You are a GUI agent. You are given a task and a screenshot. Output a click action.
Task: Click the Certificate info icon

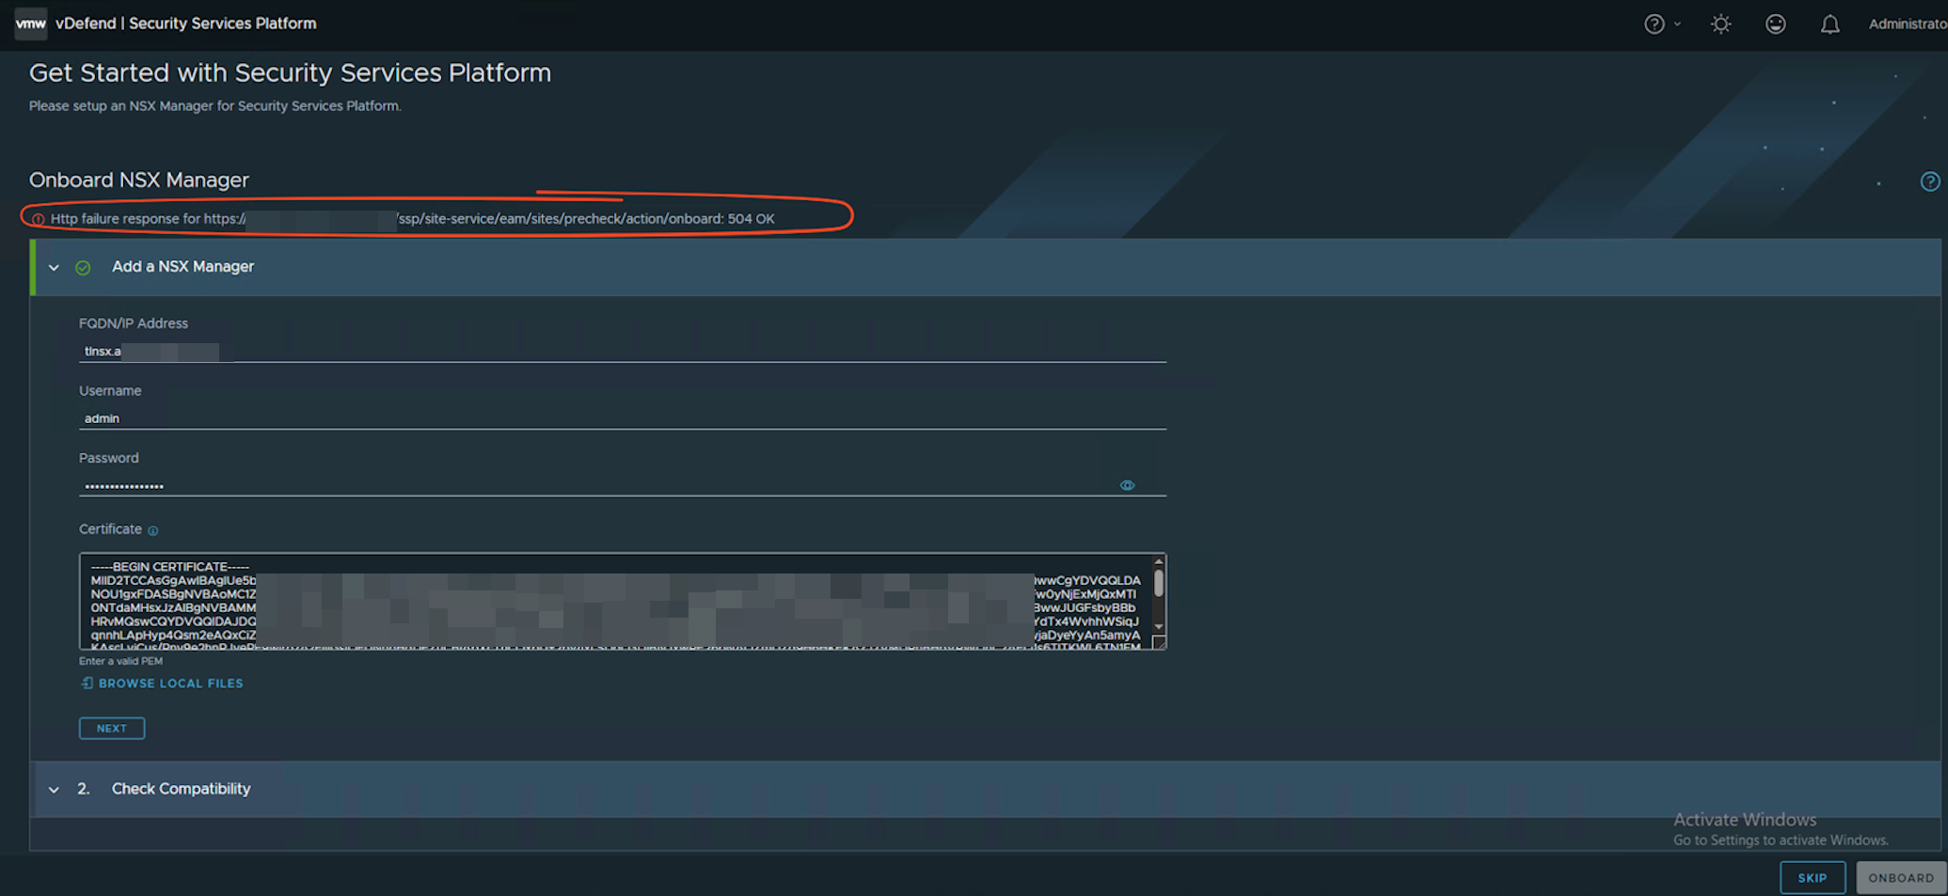[x=153, y=531]
